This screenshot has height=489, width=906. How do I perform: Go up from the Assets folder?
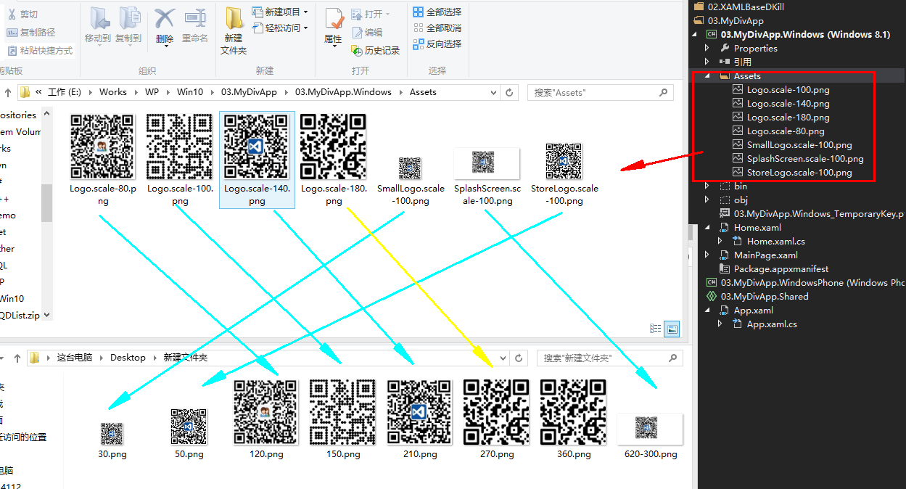pyautogui.click(x=8, y=93)
